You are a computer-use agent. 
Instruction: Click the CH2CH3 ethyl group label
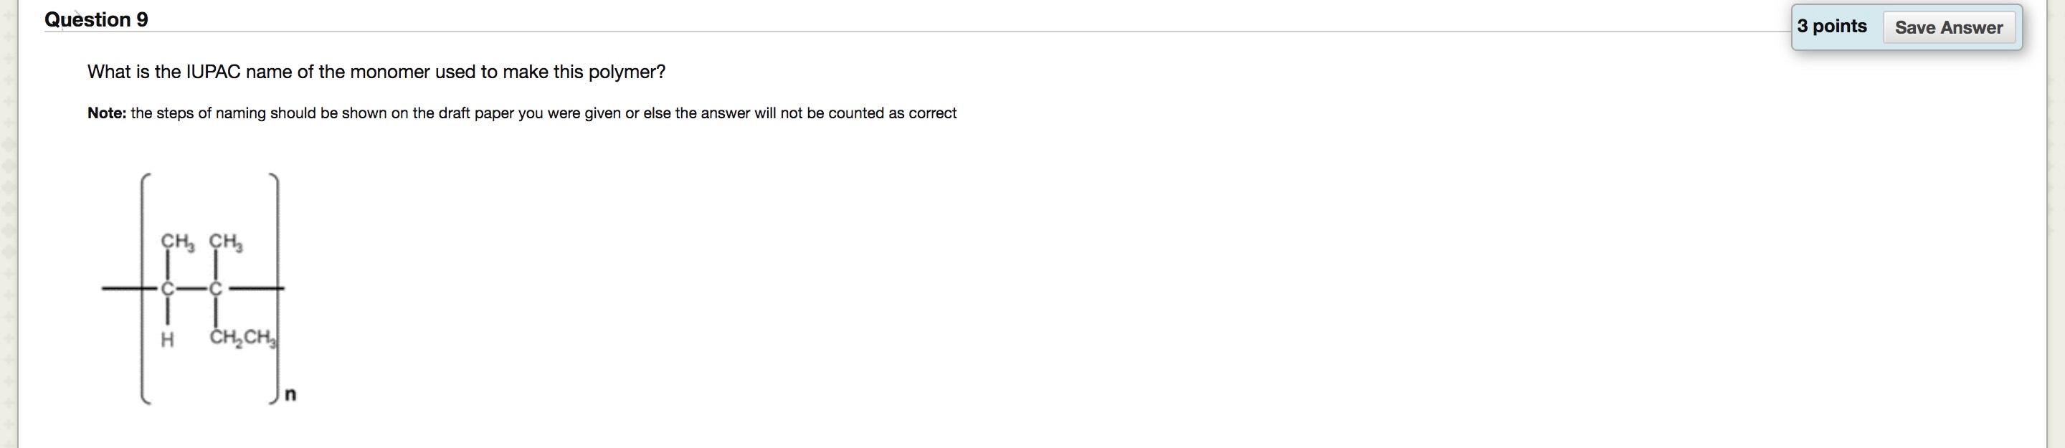coord(243,338)
